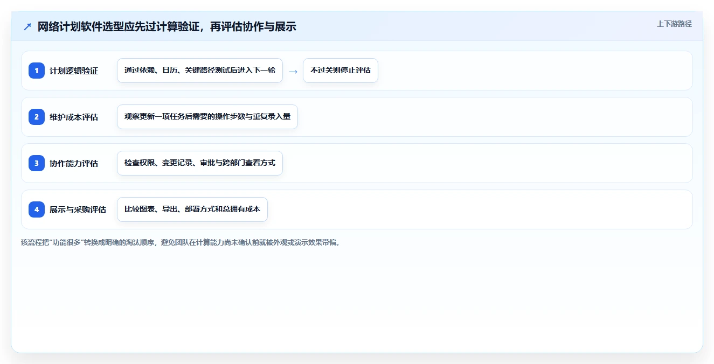The height and width of the screenshot is (364, 714).
Task: Select the step 3 number badge
Action: (x=37, y=163)
